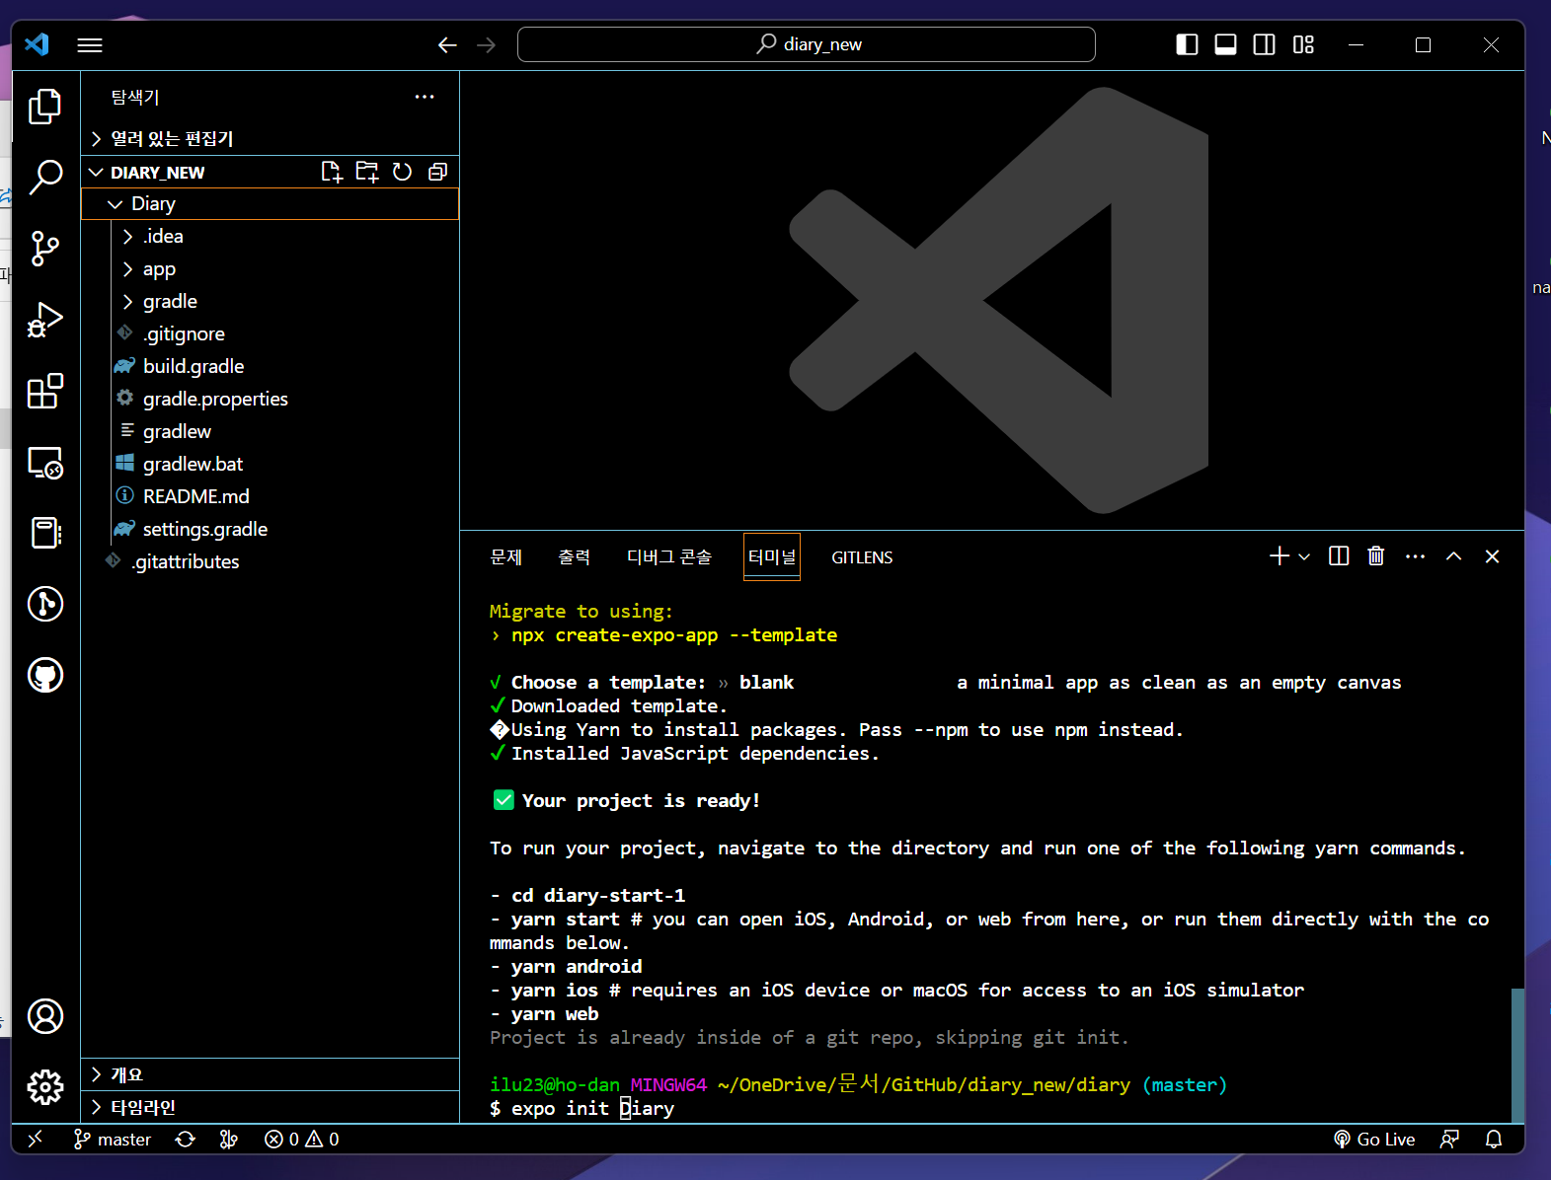Open the notifications bell
1551x1180 pixels.
[1494, 1140]
